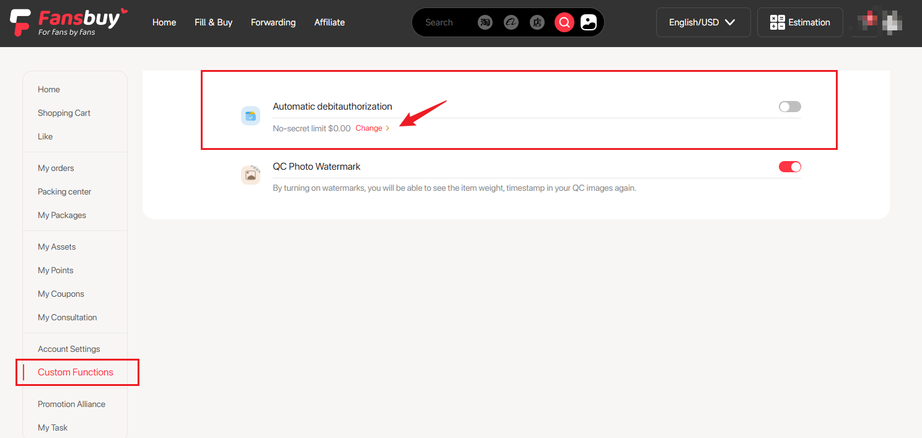Click the Estimation calculator icon

tap(777, 22)
